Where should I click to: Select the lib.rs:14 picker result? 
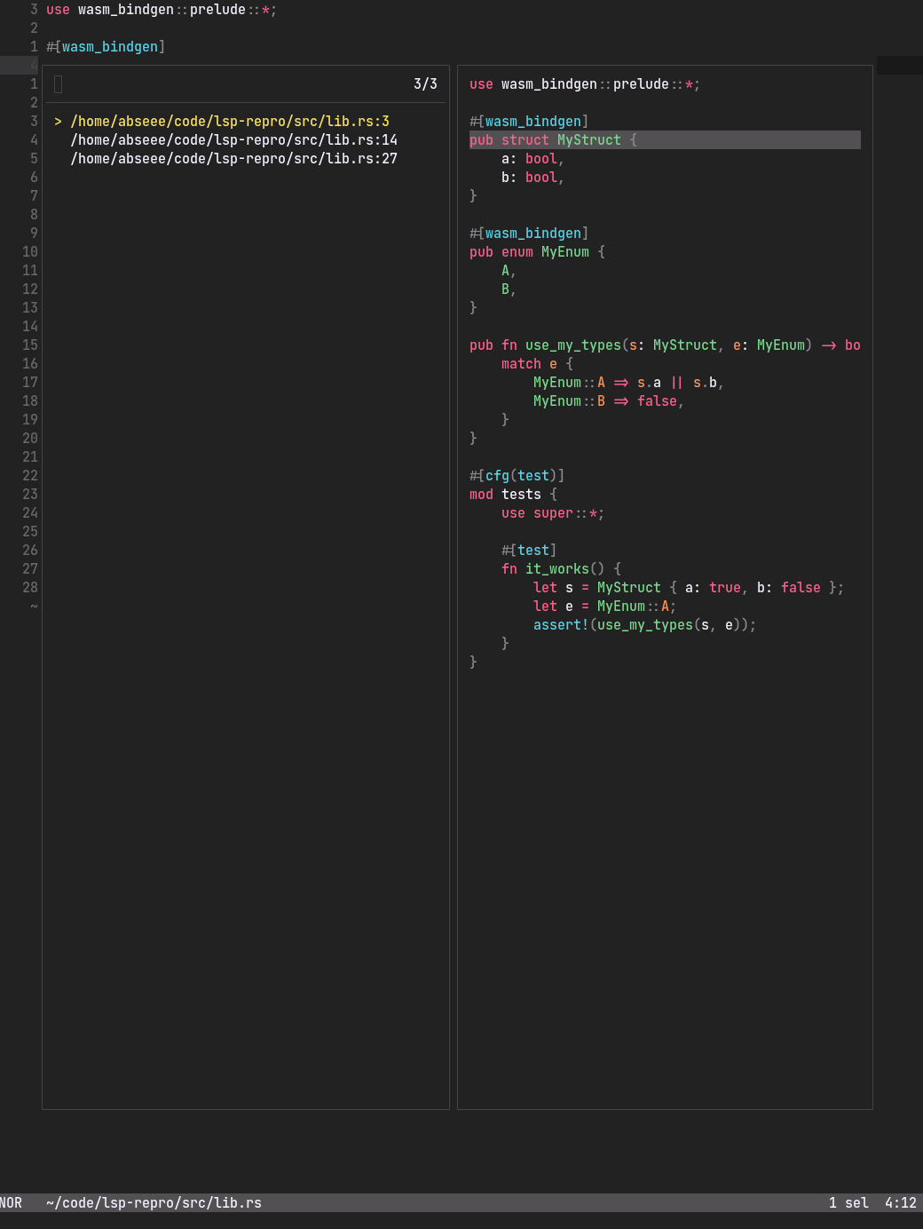[233, 140]
